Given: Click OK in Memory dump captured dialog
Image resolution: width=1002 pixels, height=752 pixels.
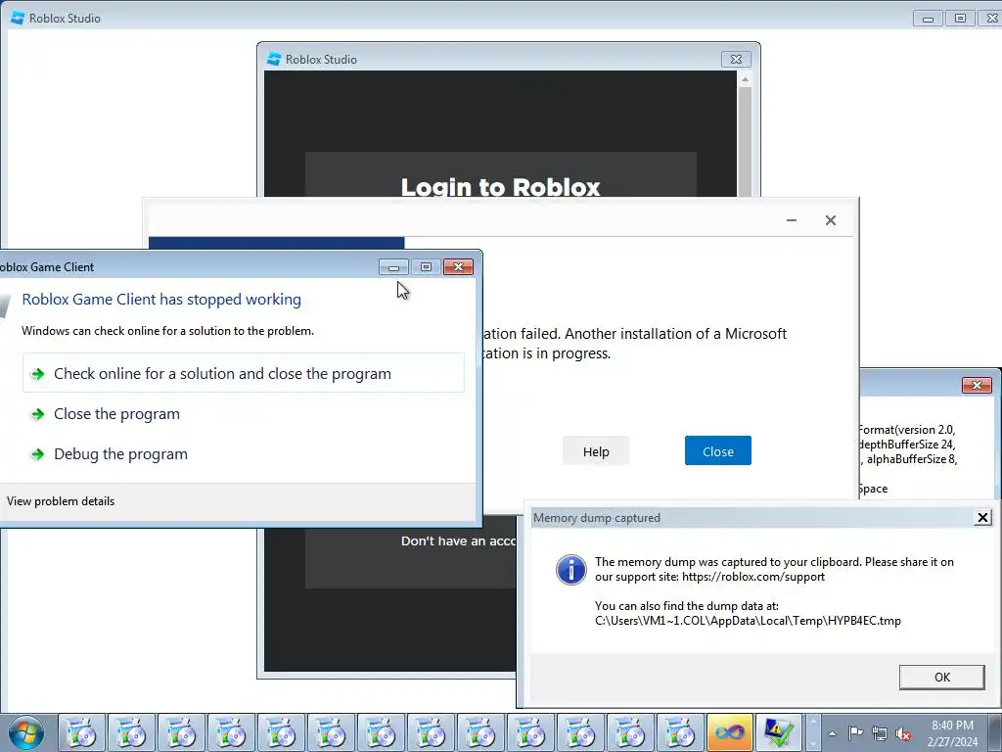Looking at the screenshot, I should coord(942,678).
